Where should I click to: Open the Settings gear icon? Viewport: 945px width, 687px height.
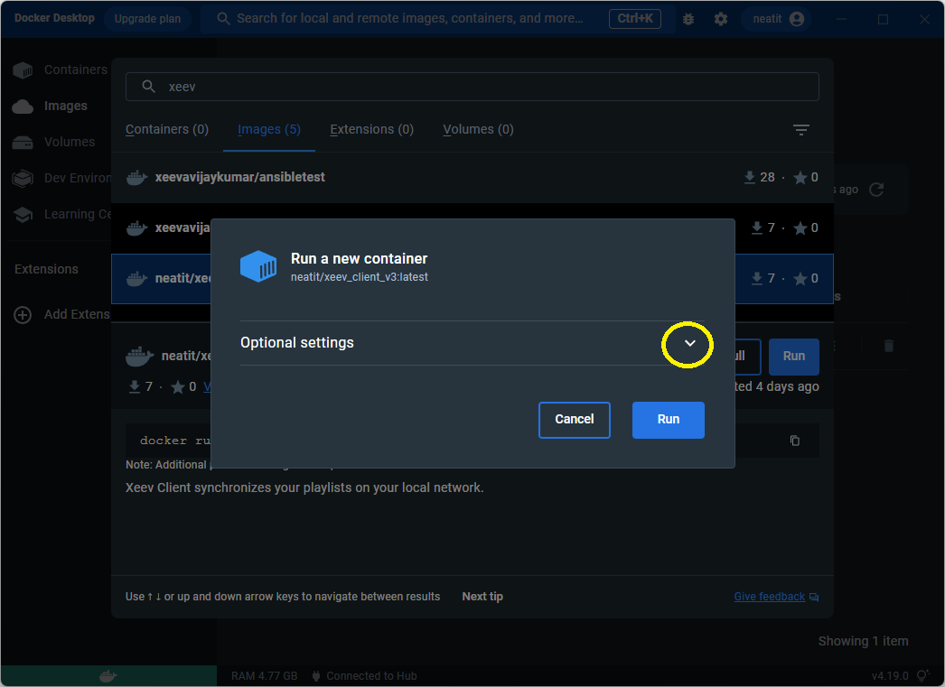(x=720, y=19)
